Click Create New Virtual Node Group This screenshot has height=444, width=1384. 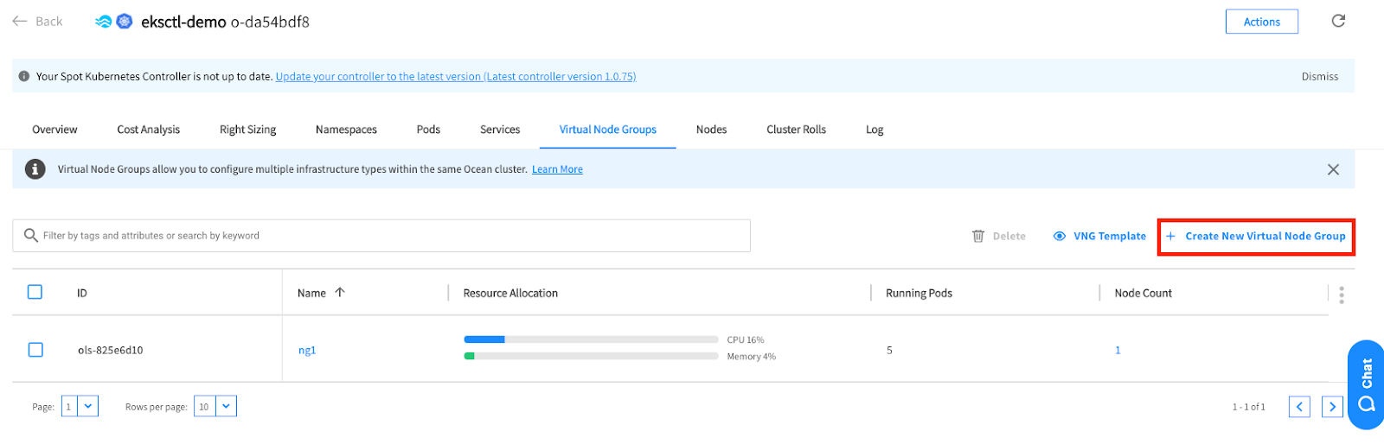pos(1256,236)
